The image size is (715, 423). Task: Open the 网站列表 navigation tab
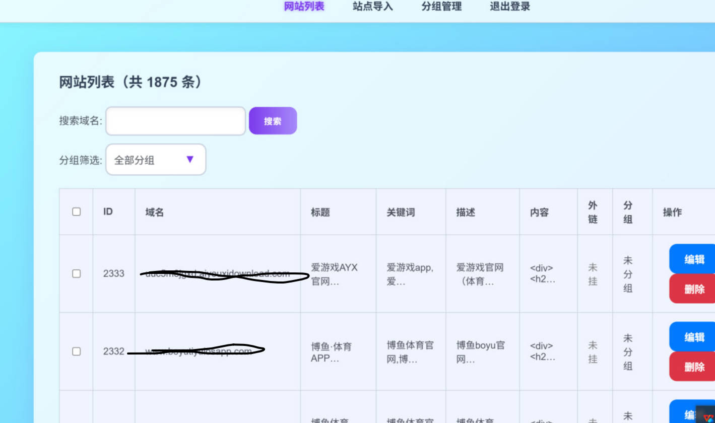304,7
